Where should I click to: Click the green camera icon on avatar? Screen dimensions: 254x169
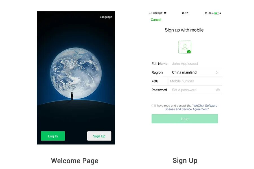pos(189,52)
